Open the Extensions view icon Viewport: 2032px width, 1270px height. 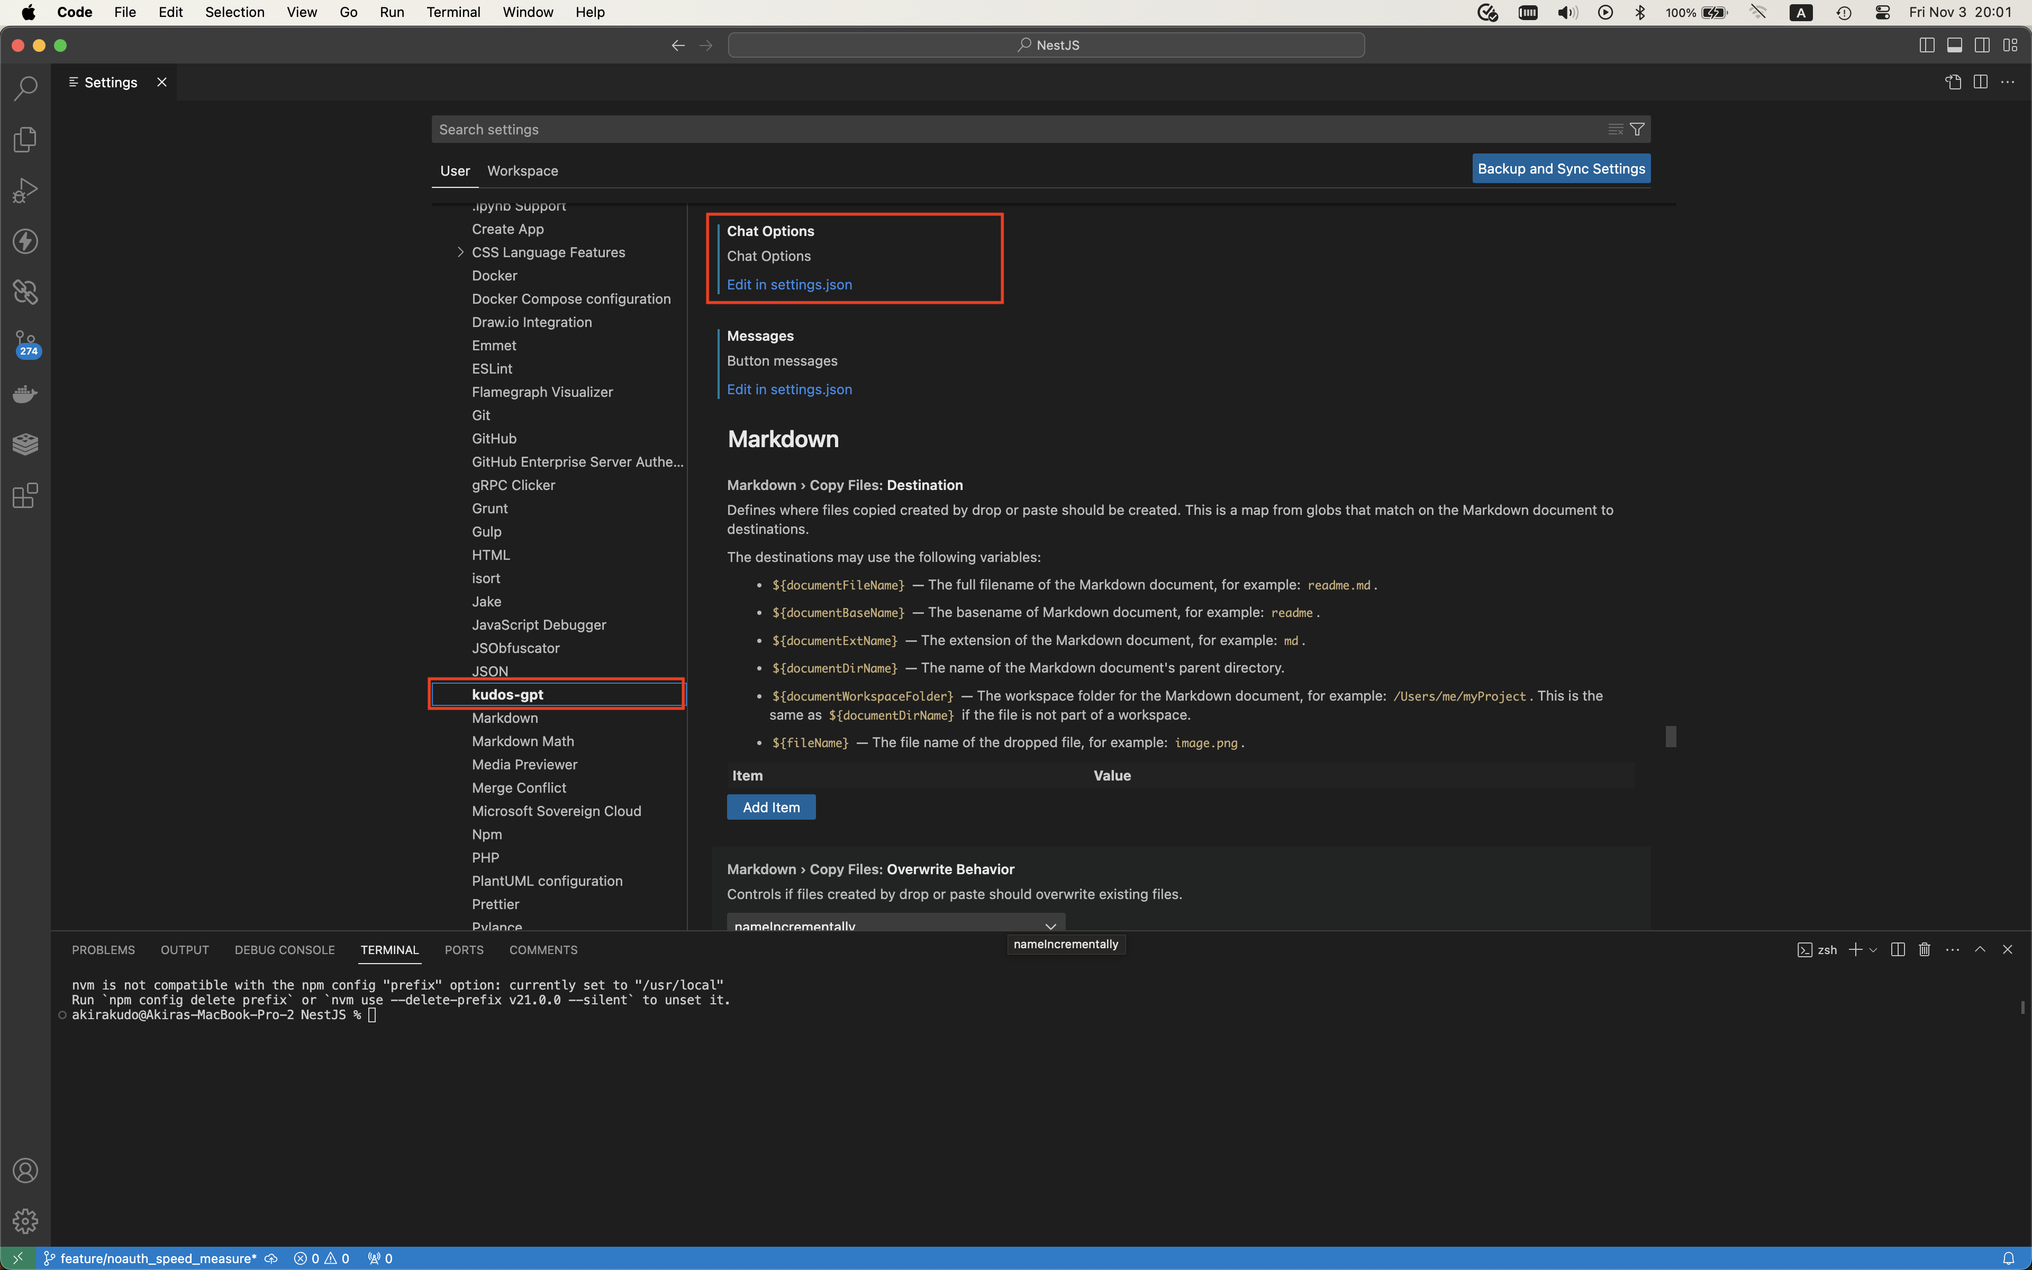25,496
